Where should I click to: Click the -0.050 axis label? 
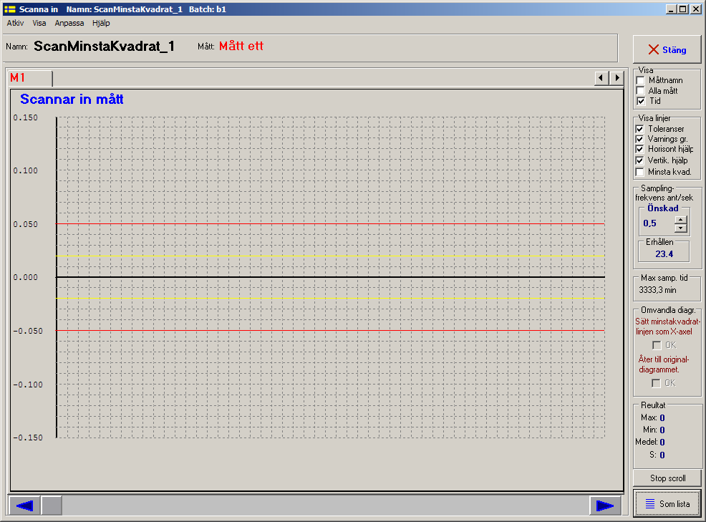point(28,331)
